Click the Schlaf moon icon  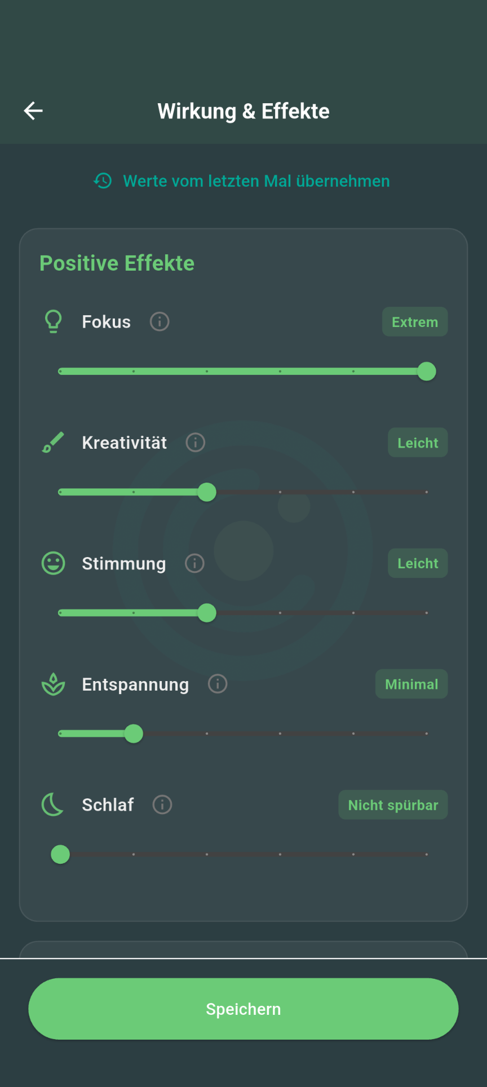point(53,805)
